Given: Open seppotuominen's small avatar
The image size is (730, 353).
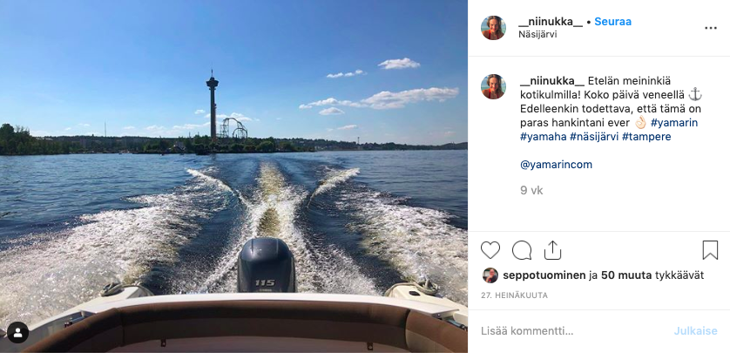Looking at the screenshot, I should pyautogui.click(x=490, y=275).
